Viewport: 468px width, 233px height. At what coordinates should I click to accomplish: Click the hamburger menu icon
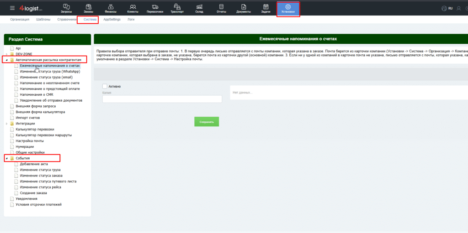pyautogui.click(x=12, y=8)
